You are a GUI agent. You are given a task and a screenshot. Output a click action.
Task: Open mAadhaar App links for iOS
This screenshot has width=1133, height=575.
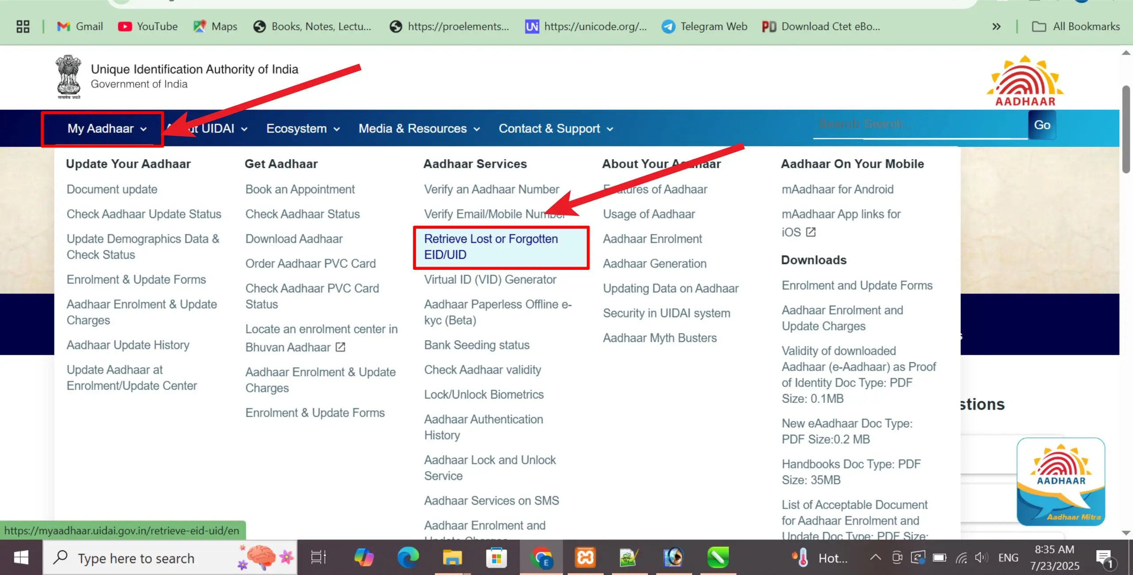pos(841,223)
